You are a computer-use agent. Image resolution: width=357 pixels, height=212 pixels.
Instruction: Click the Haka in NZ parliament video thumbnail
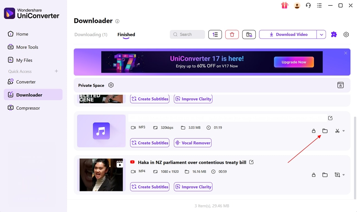tap(101, 175)
